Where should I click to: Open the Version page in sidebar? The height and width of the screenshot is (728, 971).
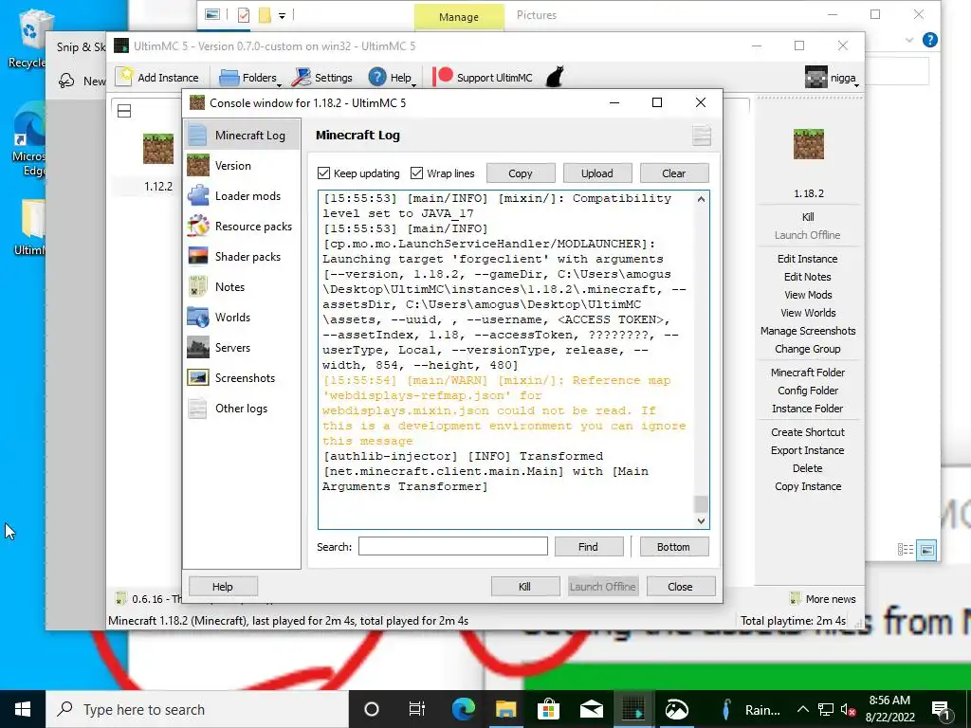click(242, 165)
